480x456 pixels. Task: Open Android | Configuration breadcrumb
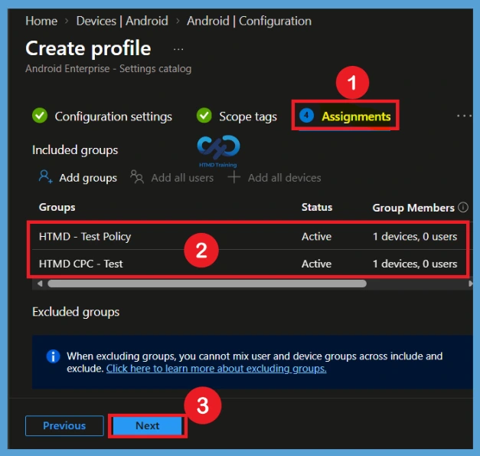point(249,21)
